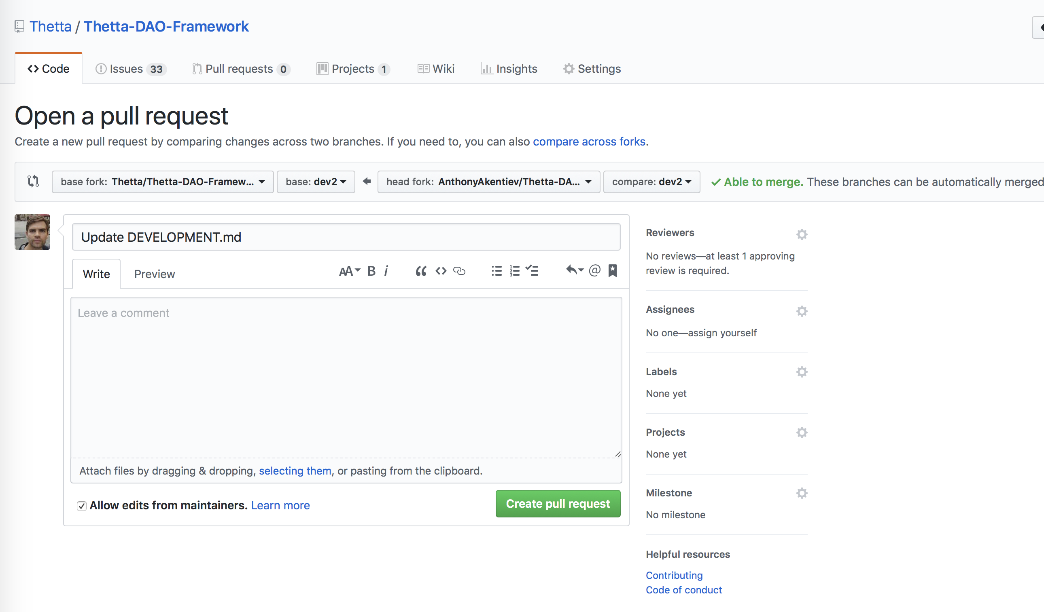Open the text size heading tool
Image resolution: width=1044 pixels, height=612 pixels.
pyautogui.click(x=349, y=271)
